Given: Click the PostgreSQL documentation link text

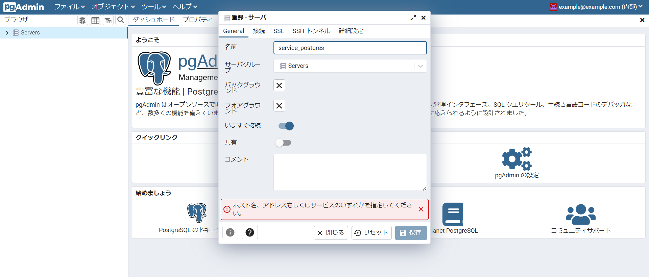Looking at the screenshot, I should [189, 230].
